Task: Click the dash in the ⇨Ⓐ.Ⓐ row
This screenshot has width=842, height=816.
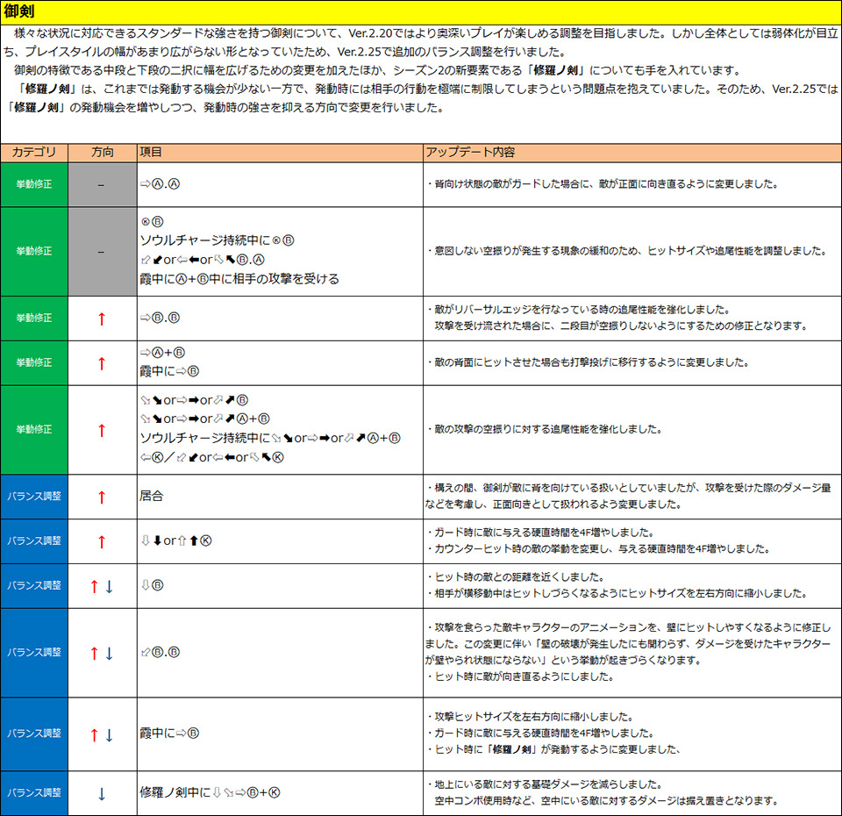Action: pyautogui.click(x=102, y=185)
